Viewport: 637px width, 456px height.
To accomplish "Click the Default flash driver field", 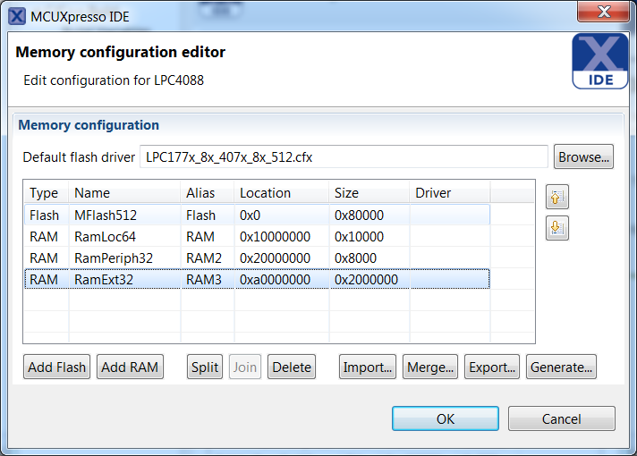I will pos(344,156).
